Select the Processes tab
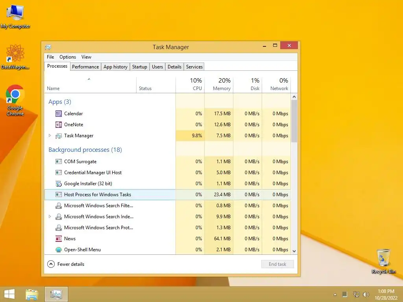403x302 pixels. click(x=57, y=66)
